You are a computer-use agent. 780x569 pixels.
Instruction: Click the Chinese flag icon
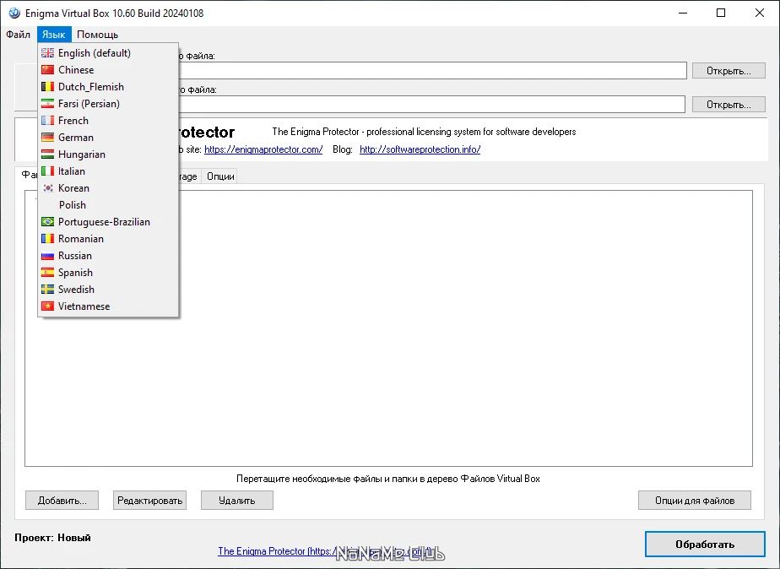48,69
